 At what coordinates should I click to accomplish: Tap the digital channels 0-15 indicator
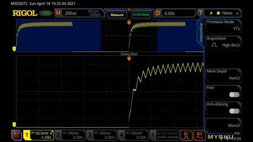(168, 135)
